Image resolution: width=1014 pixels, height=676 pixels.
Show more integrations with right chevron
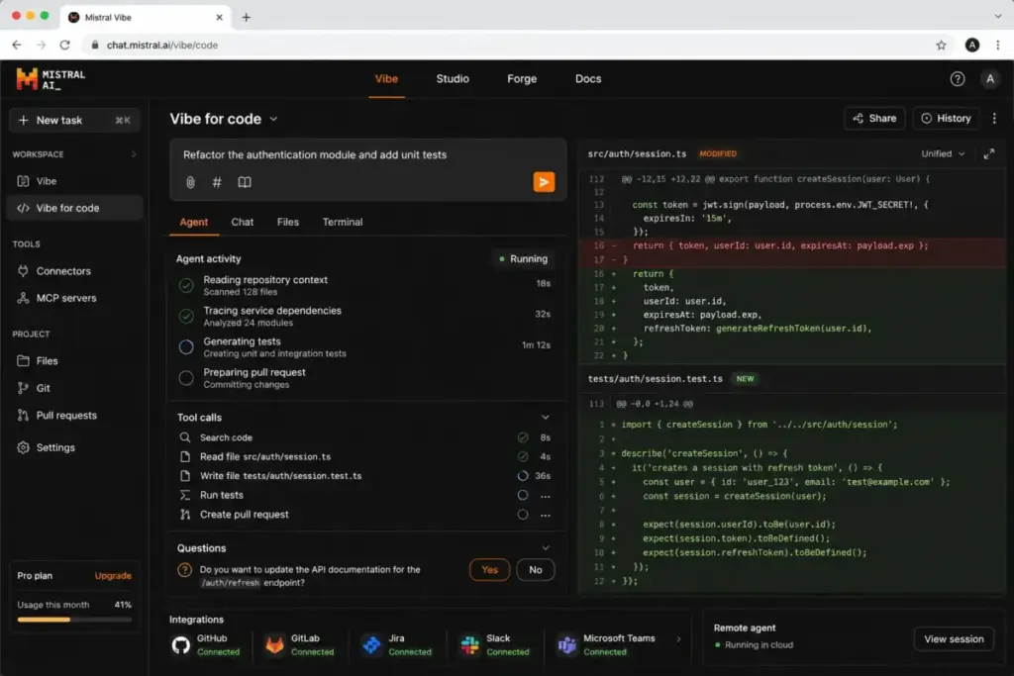coord(678,639)
